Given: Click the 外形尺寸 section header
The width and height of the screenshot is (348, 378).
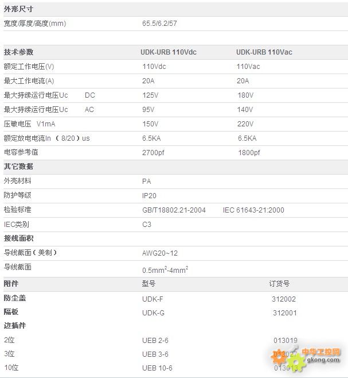Looking at the screenshot, I should click(x=18, y=9).
